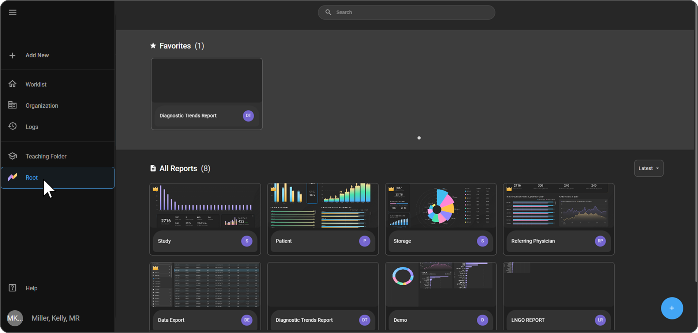Open Worklist via the home icon

(12, 84)
